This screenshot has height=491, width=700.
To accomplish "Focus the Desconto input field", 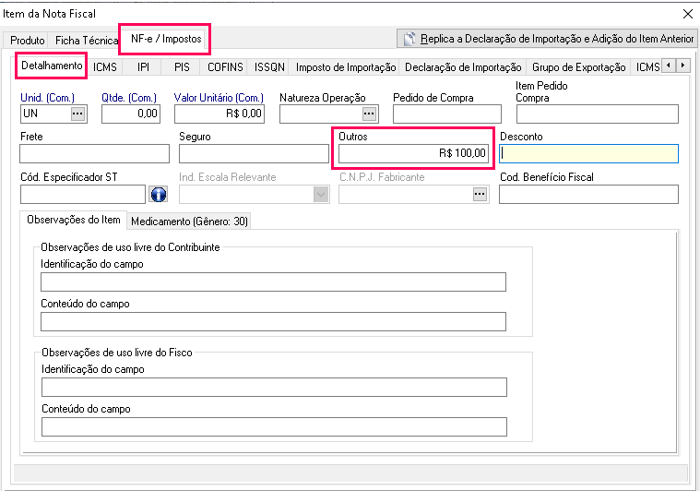I will 588,153.
